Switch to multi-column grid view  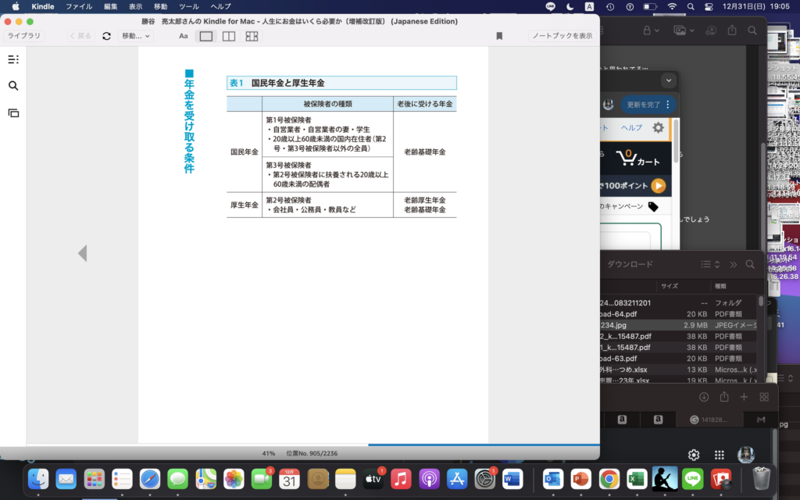(252, 36)
